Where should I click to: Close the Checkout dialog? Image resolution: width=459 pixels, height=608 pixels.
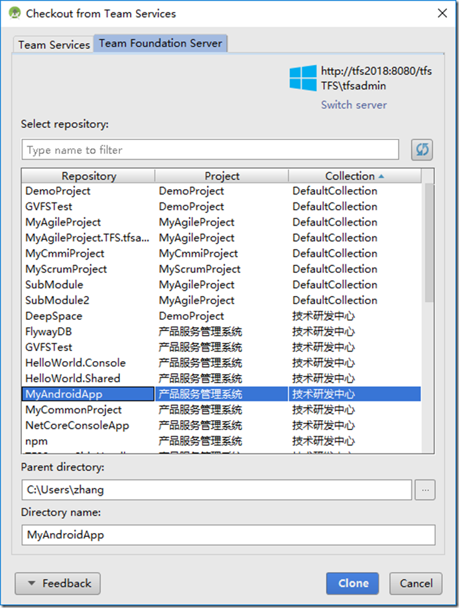click(x=442, y=13)
